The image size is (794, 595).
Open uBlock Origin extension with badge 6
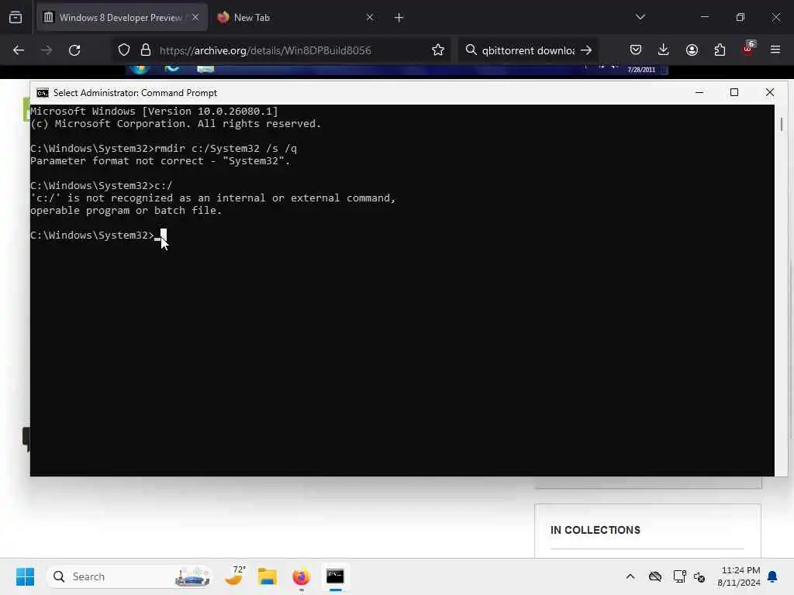[748, 49]
